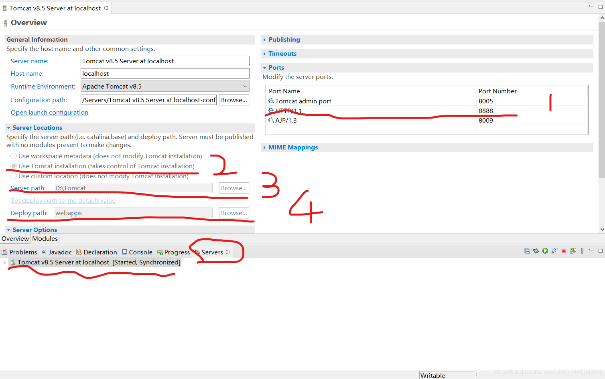Click the Host name input field

[165, 73]
